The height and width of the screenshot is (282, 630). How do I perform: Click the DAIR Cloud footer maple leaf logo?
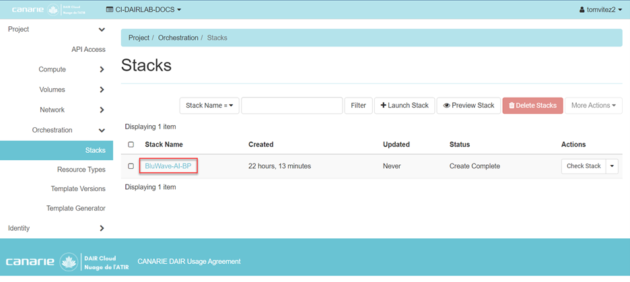[70, 262]
